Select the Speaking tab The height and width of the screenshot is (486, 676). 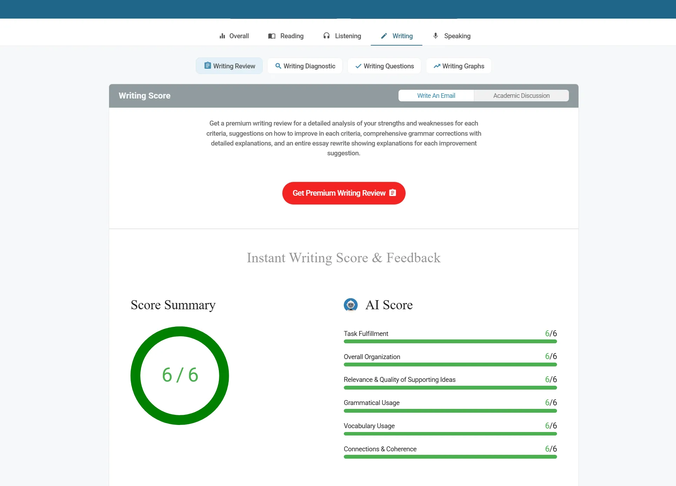click(451, 36)
